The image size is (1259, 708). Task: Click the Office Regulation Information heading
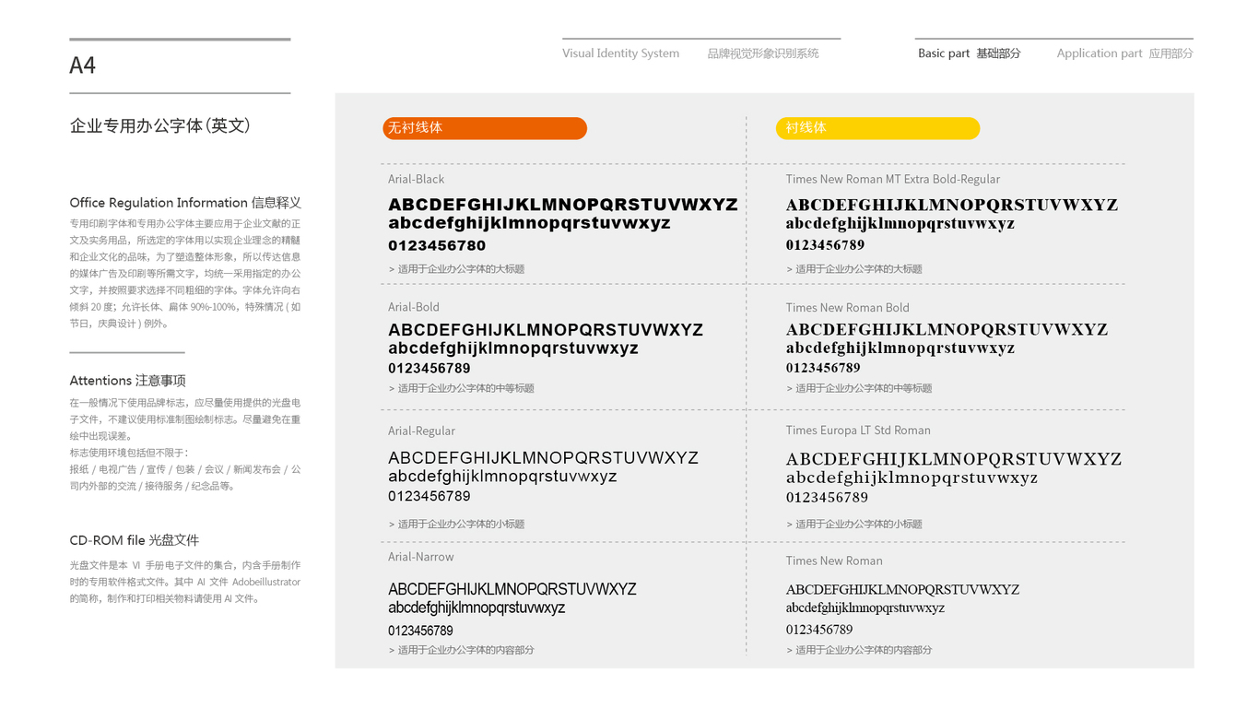[x=185, y=203]
